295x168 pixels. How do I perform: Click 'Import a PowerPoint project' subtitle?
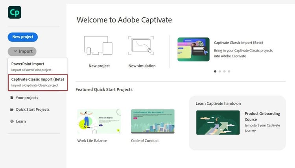click(31, 70)
